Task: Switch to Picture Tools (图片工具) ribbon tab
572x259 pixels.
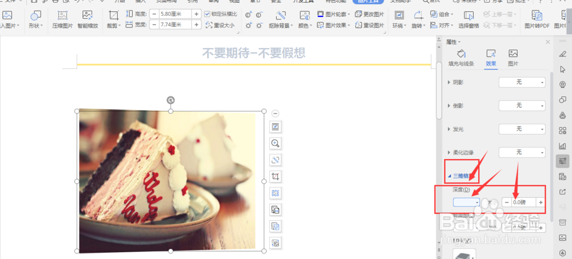Action: (368, 2)
